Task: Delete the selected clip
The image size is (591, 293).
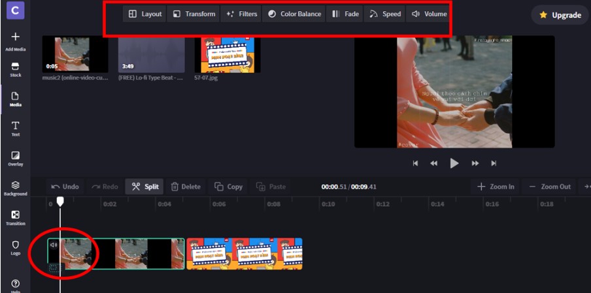Action: click(x=186, y=187)
